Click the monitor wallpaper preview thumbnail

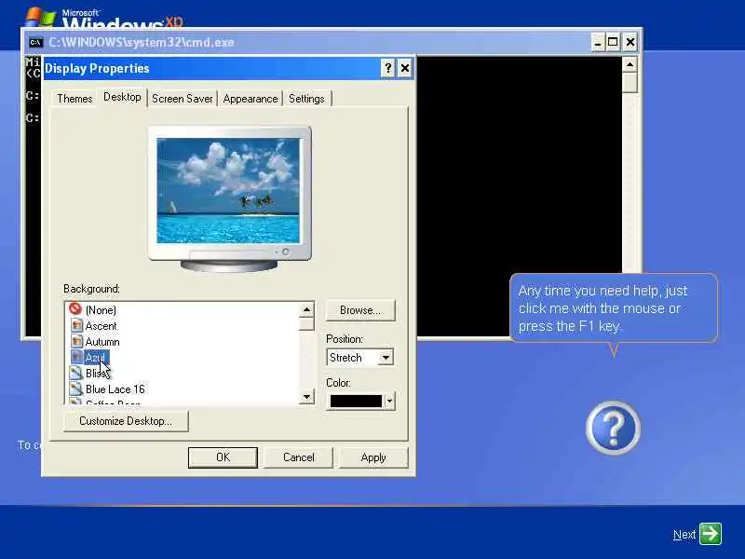[x=228, y=191]
